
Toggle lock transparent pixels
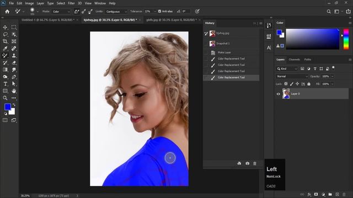286,84
